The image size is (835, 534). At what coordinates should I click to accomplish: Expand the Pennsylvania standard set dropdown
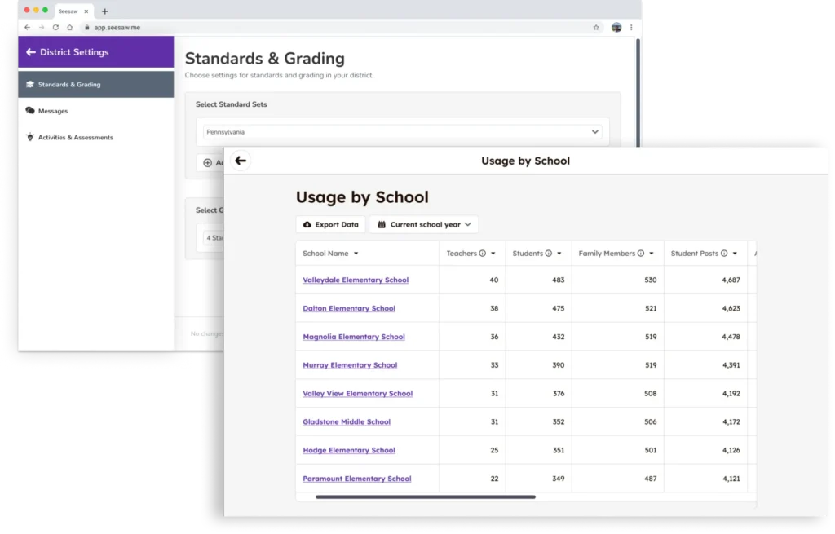(x=403, y=132)
